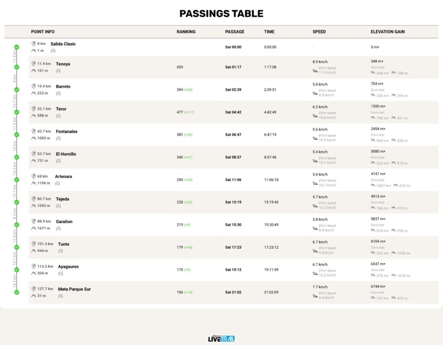Click the Sat 21:02 finish passage time
443x345 pixels.
(233, 292)
